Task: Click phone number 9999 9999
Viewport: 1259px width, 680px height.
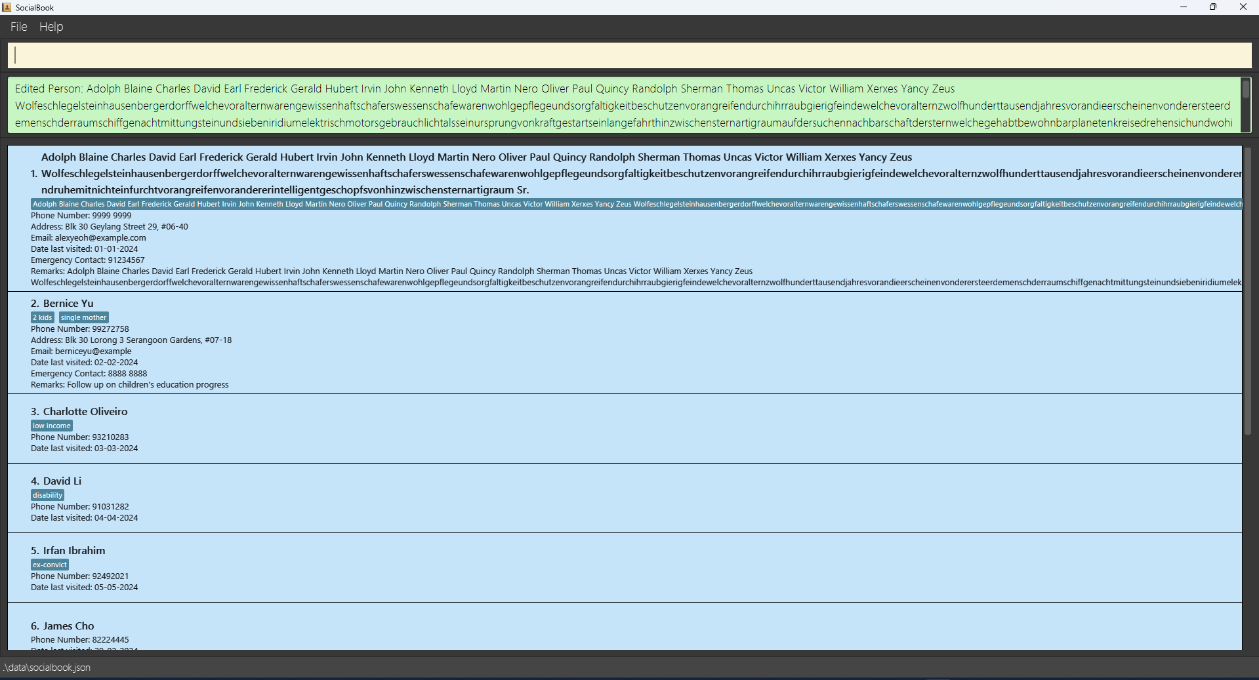Action: tap(81, 216)
